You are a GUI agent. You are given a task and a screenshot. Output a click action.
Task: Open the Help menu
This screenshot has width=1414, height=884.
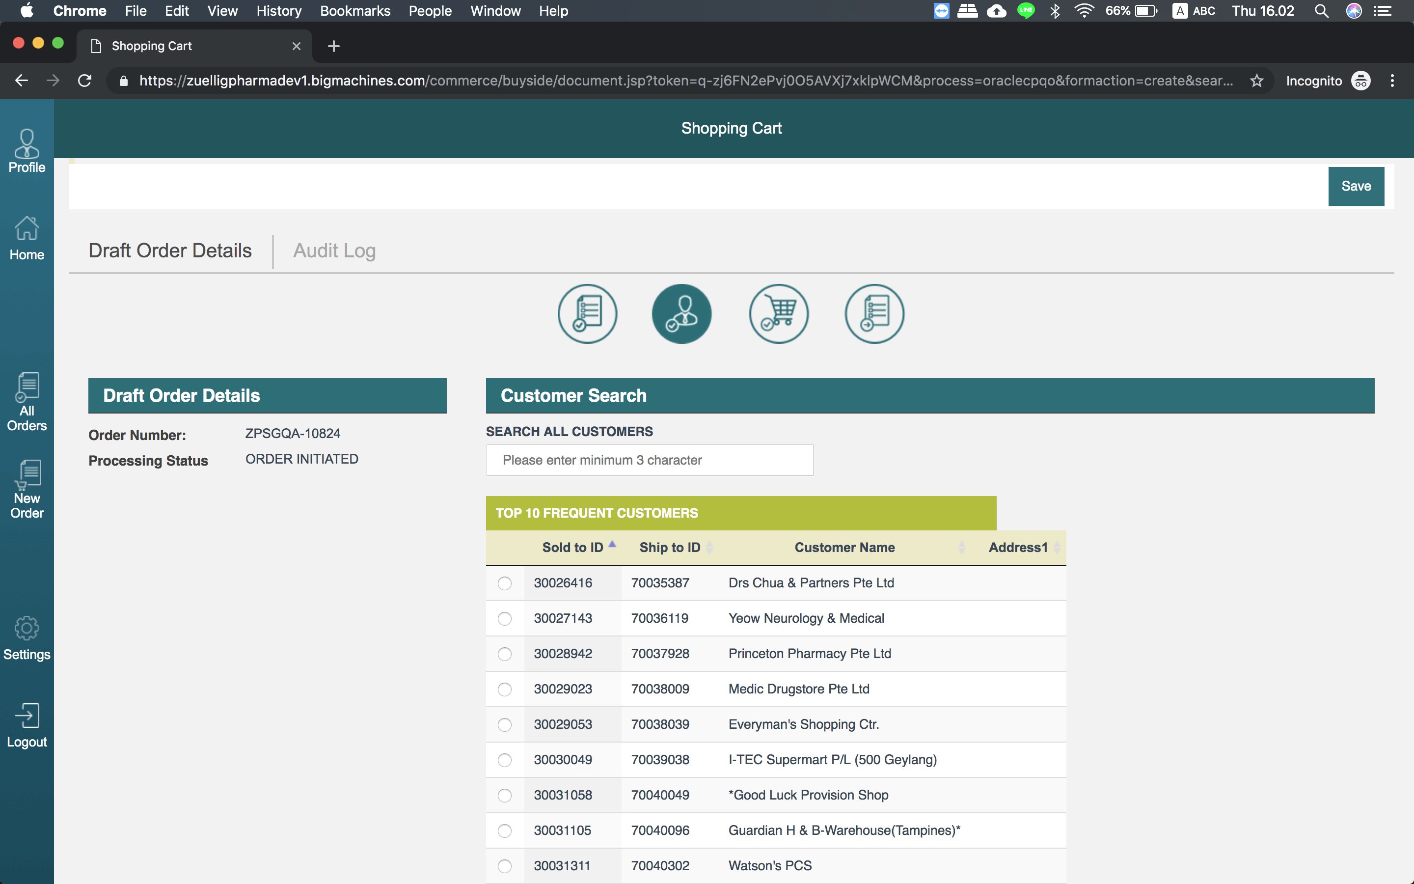pyautogui.click(x=553, y=11)
